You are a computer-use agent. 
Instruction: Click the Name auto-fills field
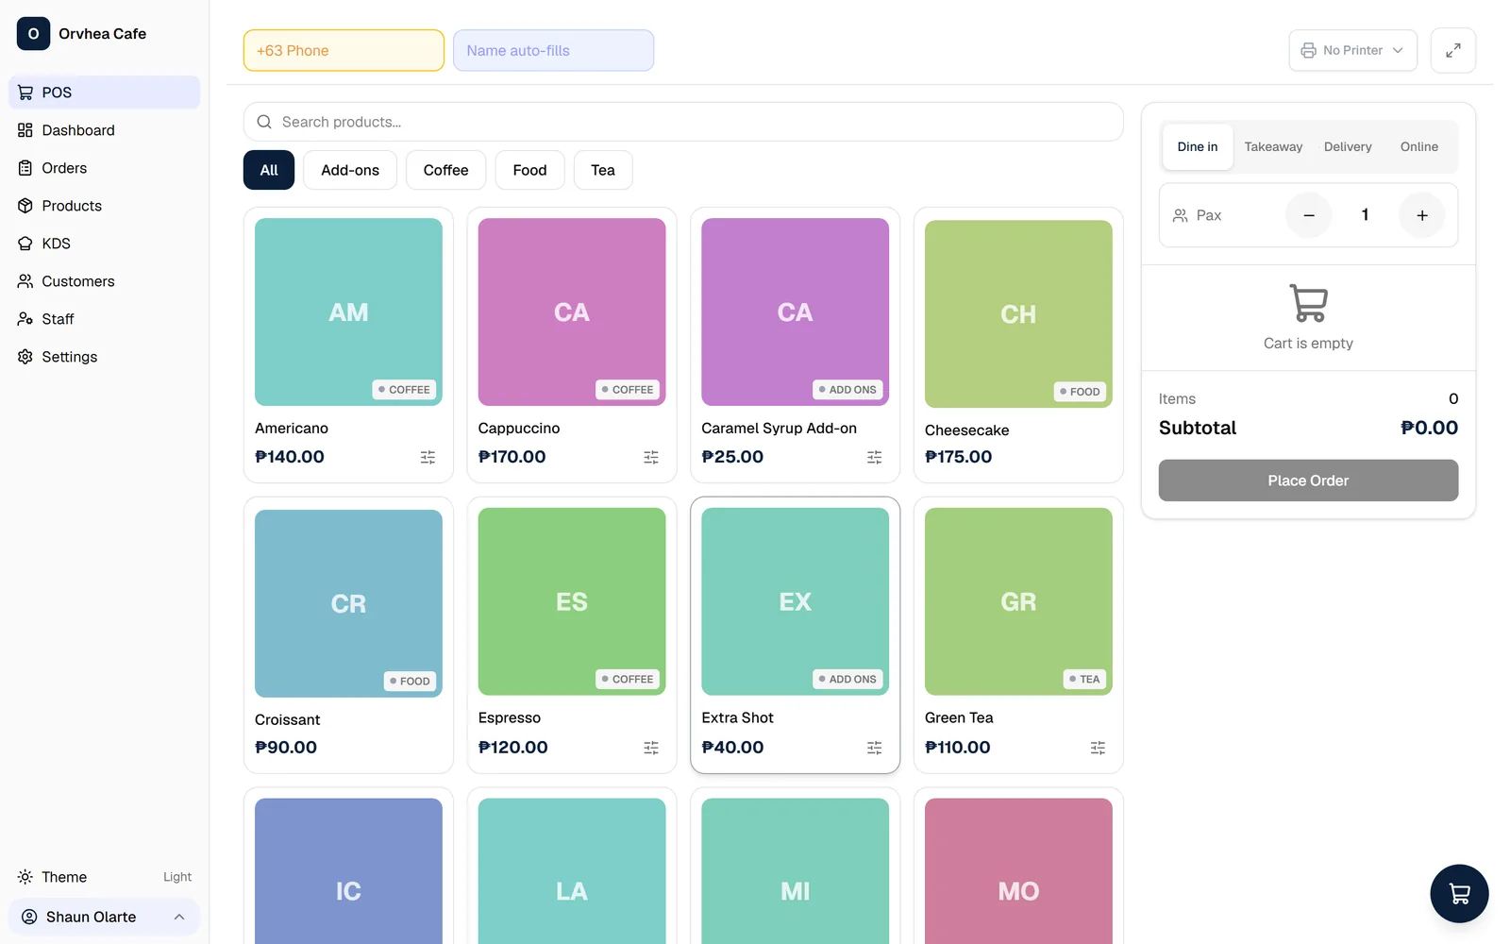(x=553, y=51)
